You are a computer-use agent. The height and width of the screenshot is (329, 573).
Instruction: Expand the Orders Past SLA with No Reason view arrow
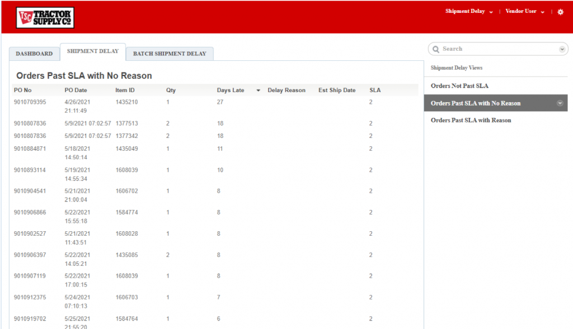click(x=560, y=103)
